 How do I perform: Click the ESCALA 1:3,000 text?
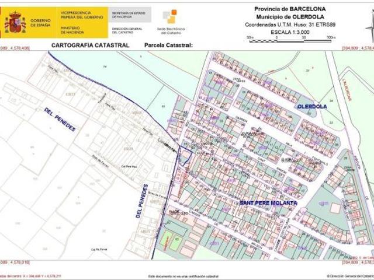pyautogui.click(x=290, y=33)
